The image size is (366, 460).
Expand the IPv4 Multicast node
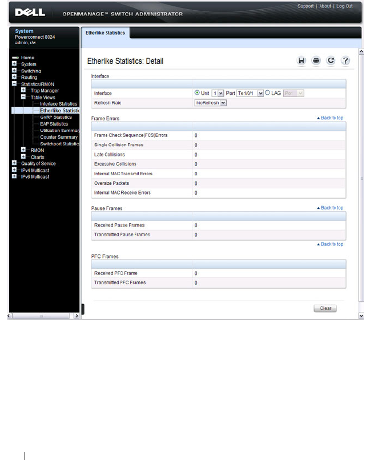coord(14,170)
